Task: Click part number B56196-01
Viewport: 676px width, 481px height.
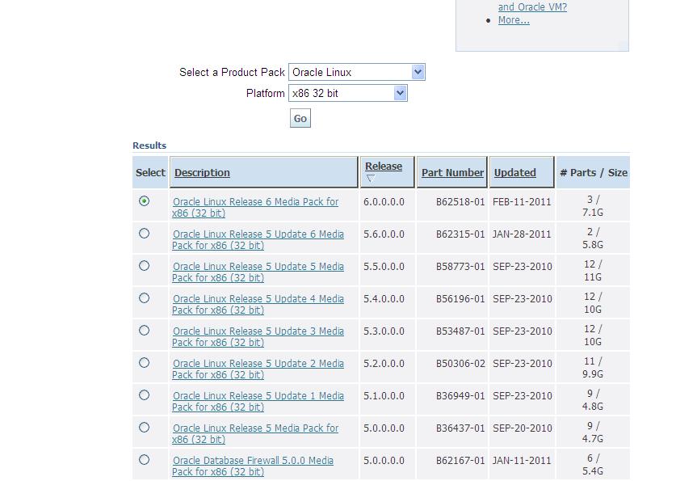Action: coord(460,299)
